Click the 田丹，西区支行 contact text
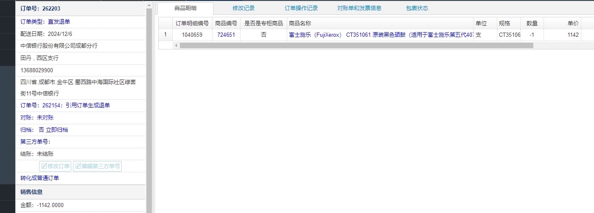Viewport: 594px width, 213px height. pos(39,58)
